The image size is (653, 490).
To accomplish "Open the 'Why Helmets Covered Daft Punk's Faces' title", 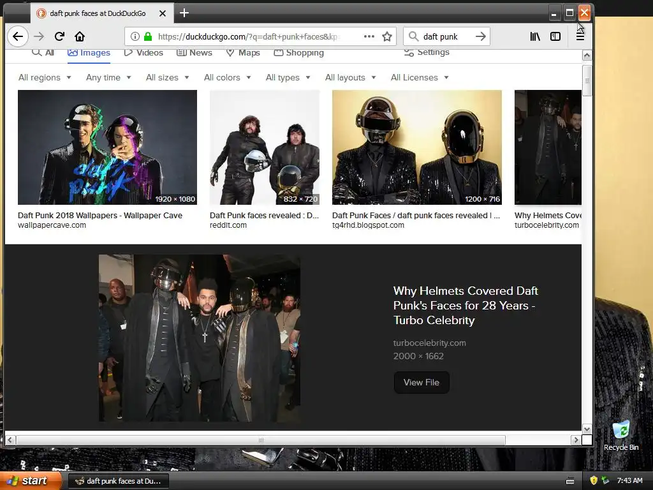I will tap(466, 306).
